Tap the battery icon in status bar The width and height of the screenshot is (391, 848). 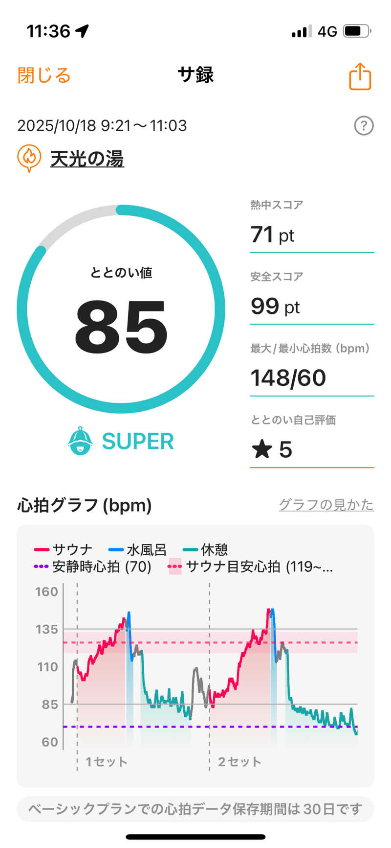click(357, 31)
